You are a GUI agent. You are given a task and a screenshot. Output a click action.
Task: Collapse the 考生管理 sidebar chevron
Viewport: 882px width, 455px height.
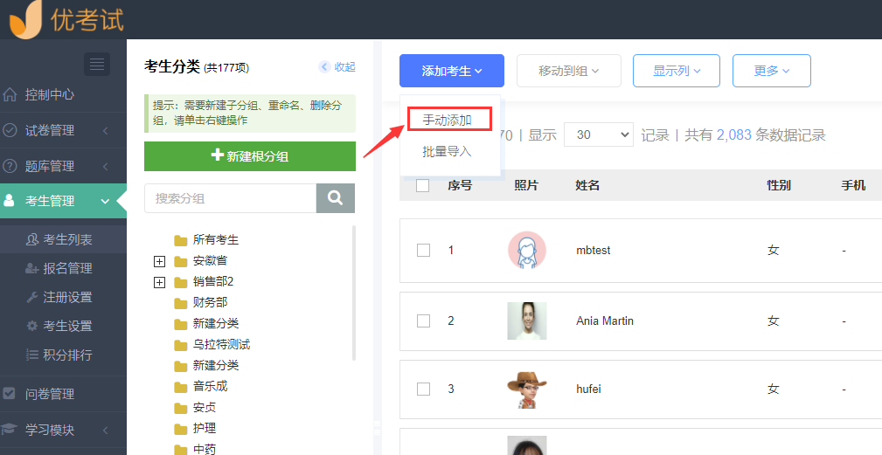coord(105,201)
